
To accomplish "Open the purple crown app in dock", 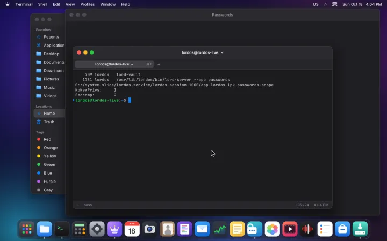I will [x=114, y=229].
